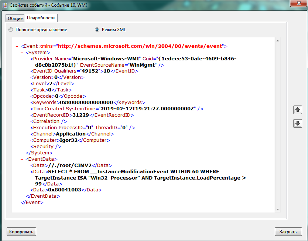
Task: Click the Version XML element line
Action: click(57, 77)
